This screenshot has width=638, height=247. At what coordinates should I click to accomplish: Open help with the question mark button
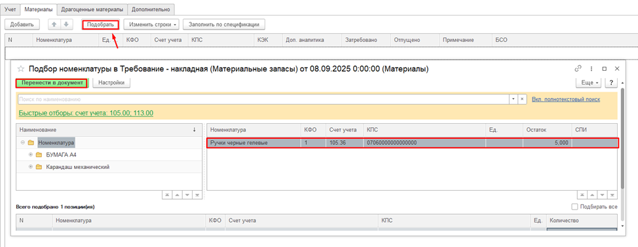coord(611,83)
